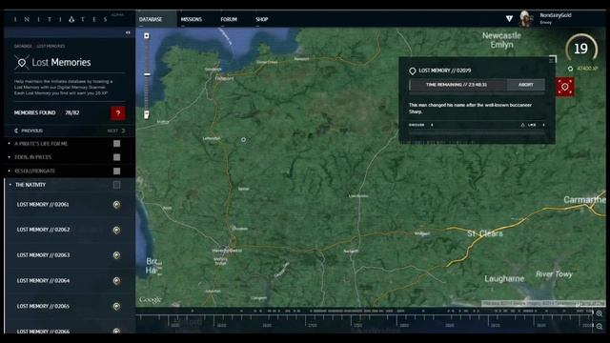Click the NondairyGold username
This screenshot has width=610, height=343.
[556, 15]
